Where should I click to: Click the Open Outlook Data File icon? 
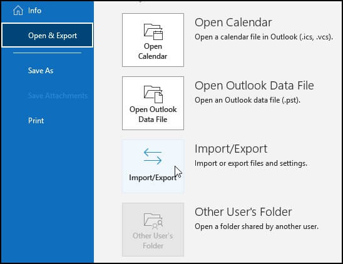pyautogui.click(x=153, y=94)
